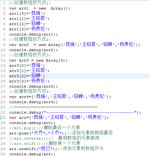Click line number 9 in the gutter
The image size is (149, 158).
4,45
